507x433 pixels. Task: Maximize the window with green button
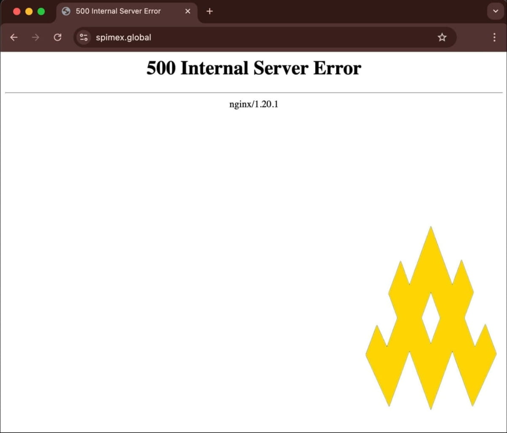coord(41,11)
